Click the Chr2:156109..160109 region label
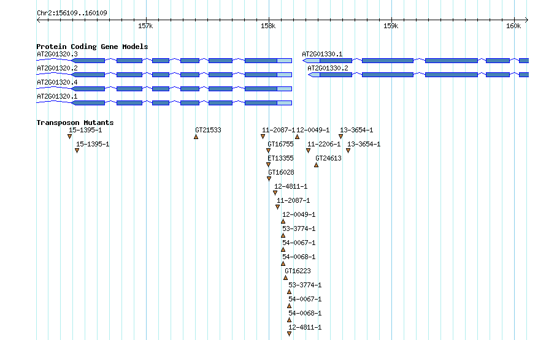This screenshot has height=340, width=546. point(72,13)
